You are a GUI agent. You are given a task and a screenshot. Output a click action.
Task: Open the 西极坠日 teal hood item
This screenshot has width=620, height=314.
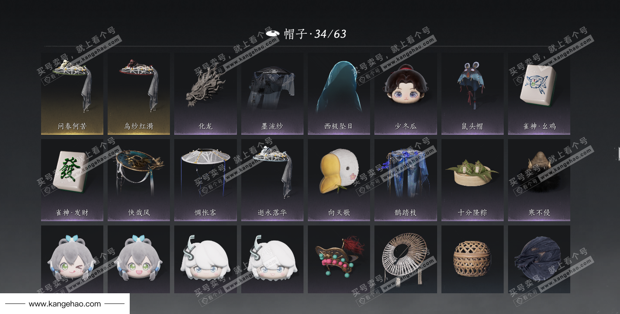[339, 94]
